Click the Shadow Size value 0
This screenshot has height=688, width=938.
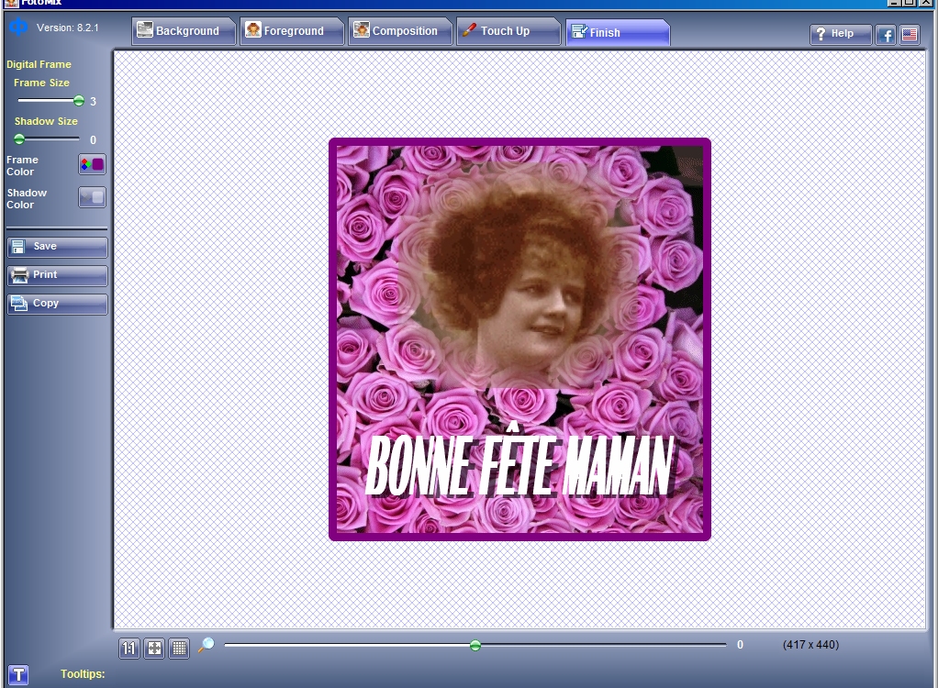pos(94,139)
